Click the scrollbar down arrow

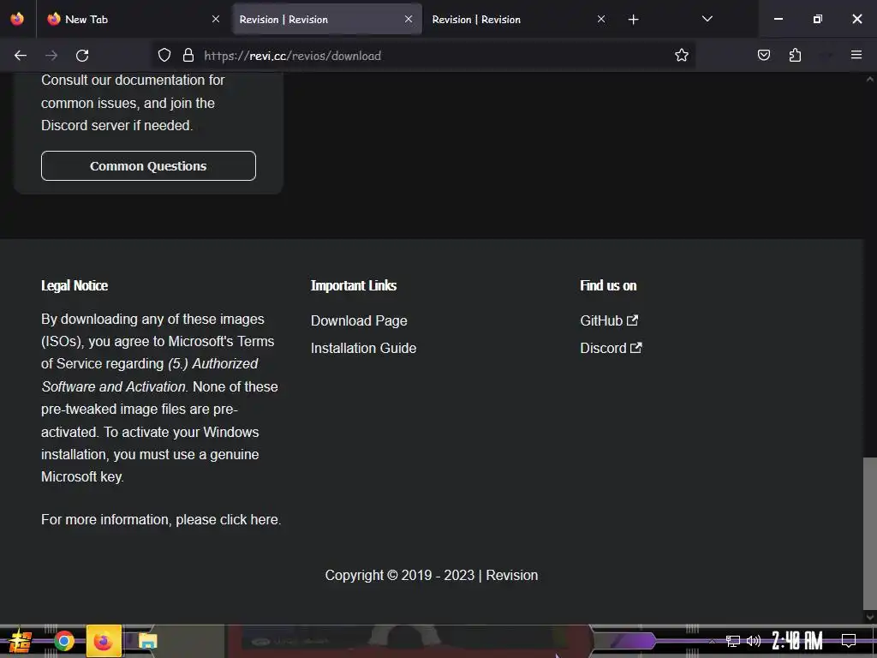tap(870, 617)
